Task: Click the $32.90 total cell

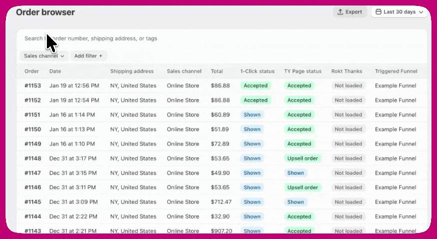Action: 220,217
